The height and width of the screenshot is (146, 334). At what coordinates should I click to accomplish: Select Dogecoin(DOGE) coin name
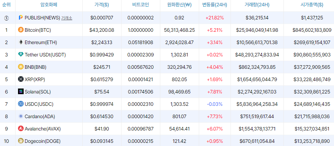click(x=43, y=141)
